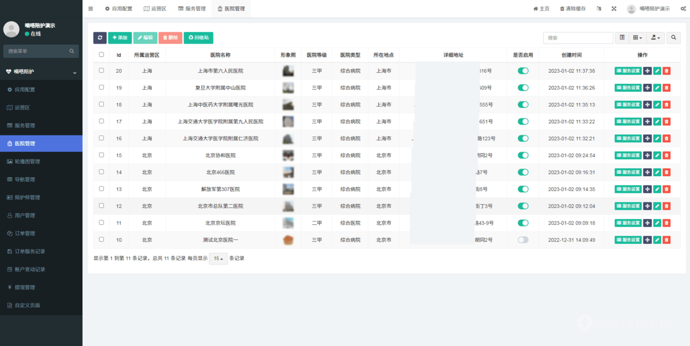Image resolution: width=690 pixels, height=346 pixels.
Task: Toggle enabled switch for 北京协和医院
Action: coord(523,155)
